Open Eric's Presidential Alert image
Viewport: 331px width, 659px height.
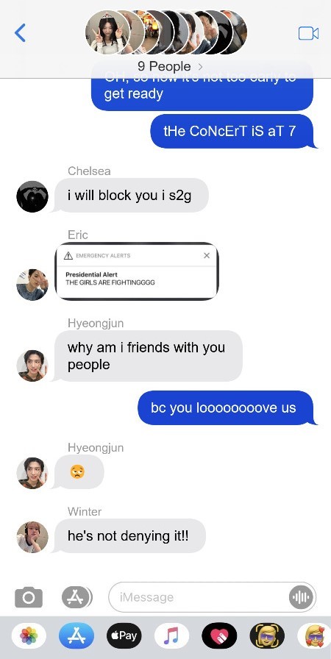point(137,271)
